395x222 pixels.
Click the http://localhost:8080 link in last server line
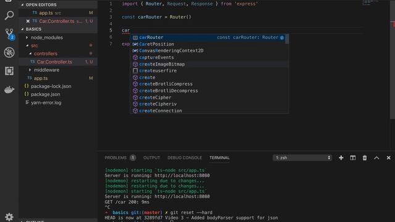[x=182, y=197]
